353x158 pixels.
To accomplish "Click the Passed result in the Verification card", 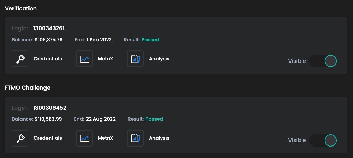I will pos(150,40).
